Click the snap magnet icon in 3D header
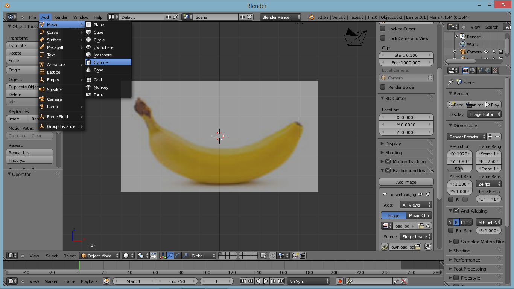 pos(273,256)
